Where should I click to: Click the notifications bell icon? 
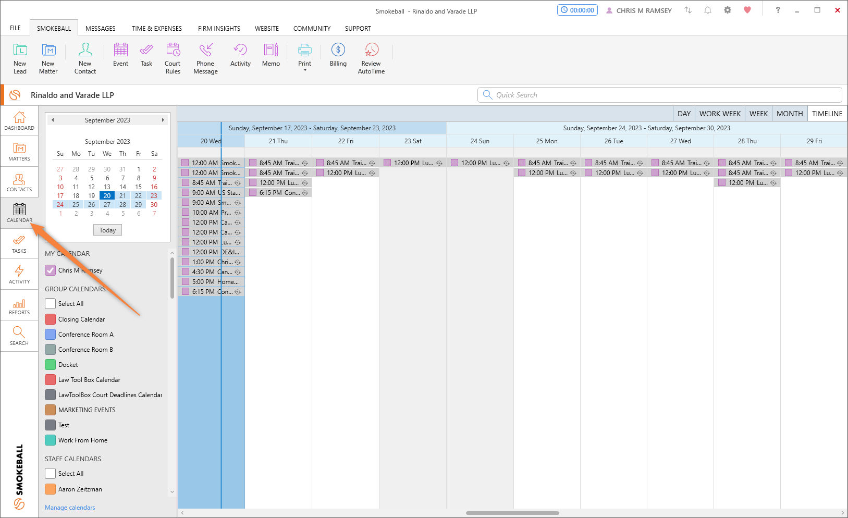click(708, 10)
